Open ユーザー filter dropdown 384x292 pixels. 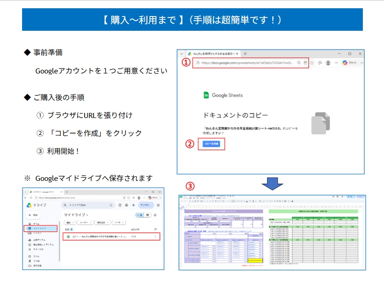(x=85, y=223)
